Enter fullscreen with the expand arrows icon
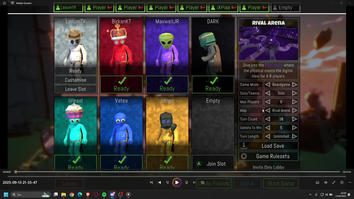Viewport: 354px width, 199px height. pos(334,182)
